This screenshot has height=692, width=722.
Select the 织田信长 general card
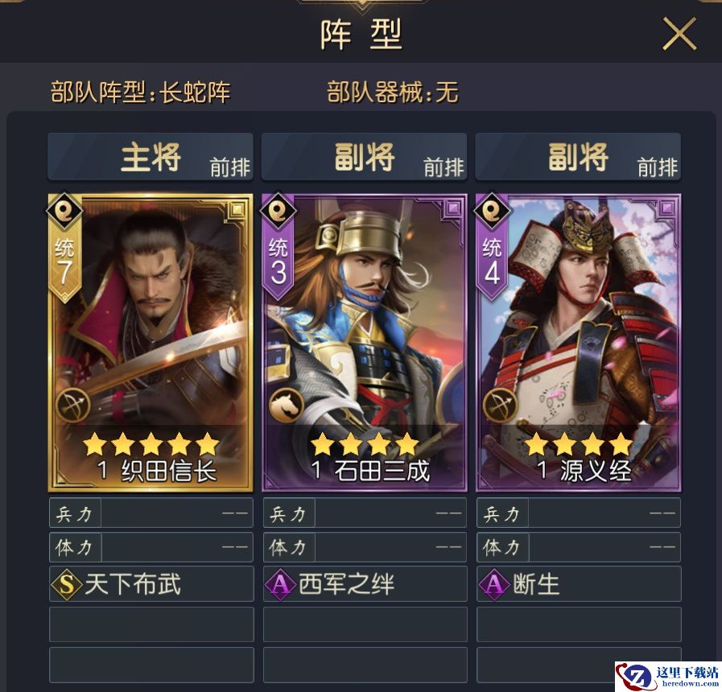pyautogui.click(x=151, y=343)
